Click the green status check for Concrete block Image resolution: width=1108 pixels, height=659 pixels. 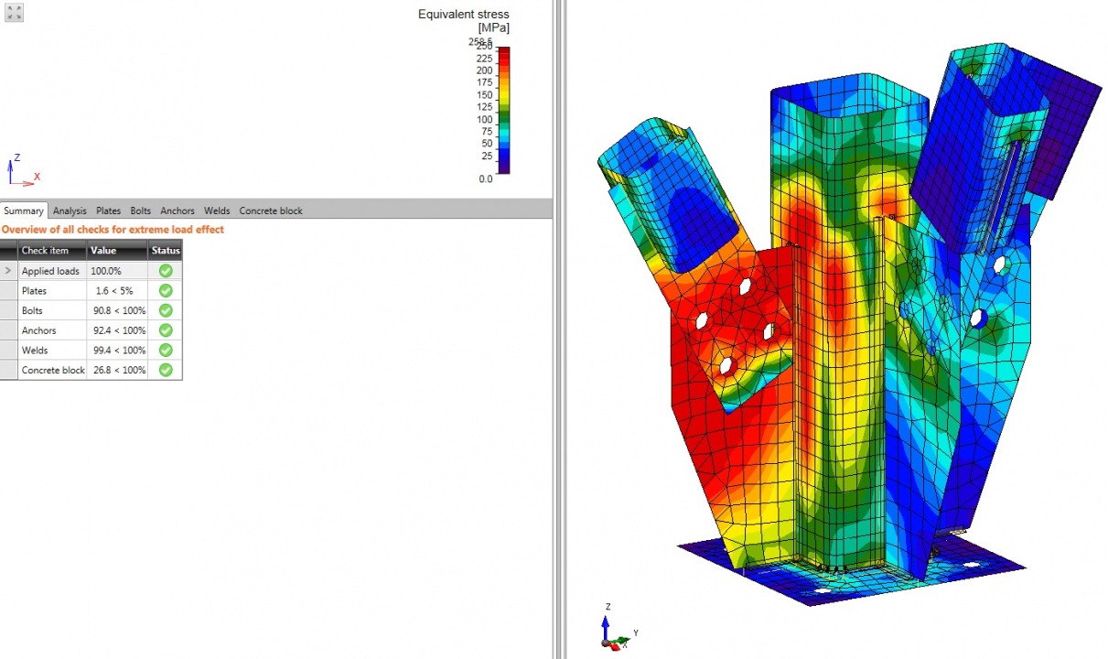coord(166,371)
